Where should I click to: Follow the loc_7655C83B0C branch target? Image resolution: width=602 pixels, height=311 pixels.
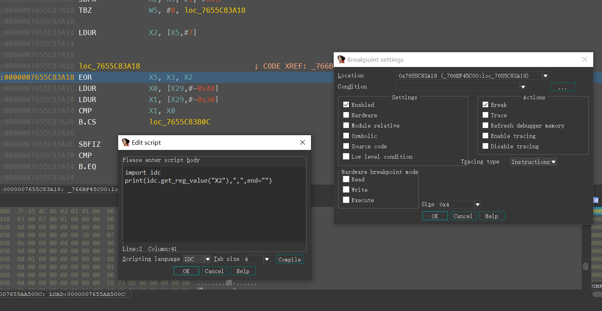click(x=180, y=122)
